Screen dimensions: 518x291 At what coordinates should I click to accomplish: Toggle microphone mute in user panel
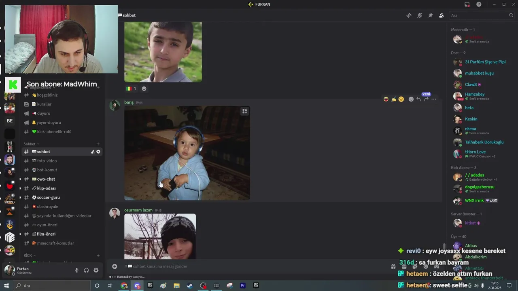point(76,270)
